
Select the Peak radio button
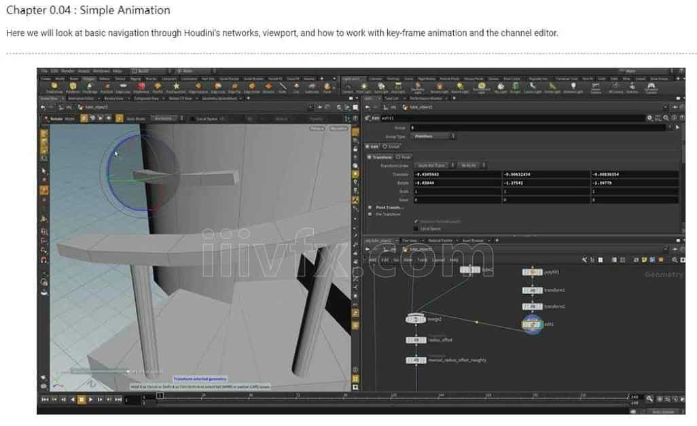[399, 157]
